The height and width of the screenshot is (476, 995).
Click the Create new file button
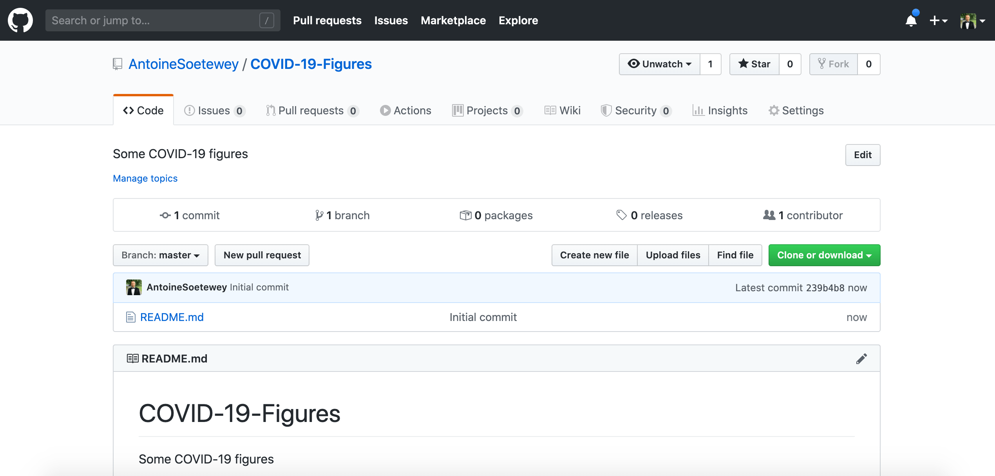[x=595, y=255]
